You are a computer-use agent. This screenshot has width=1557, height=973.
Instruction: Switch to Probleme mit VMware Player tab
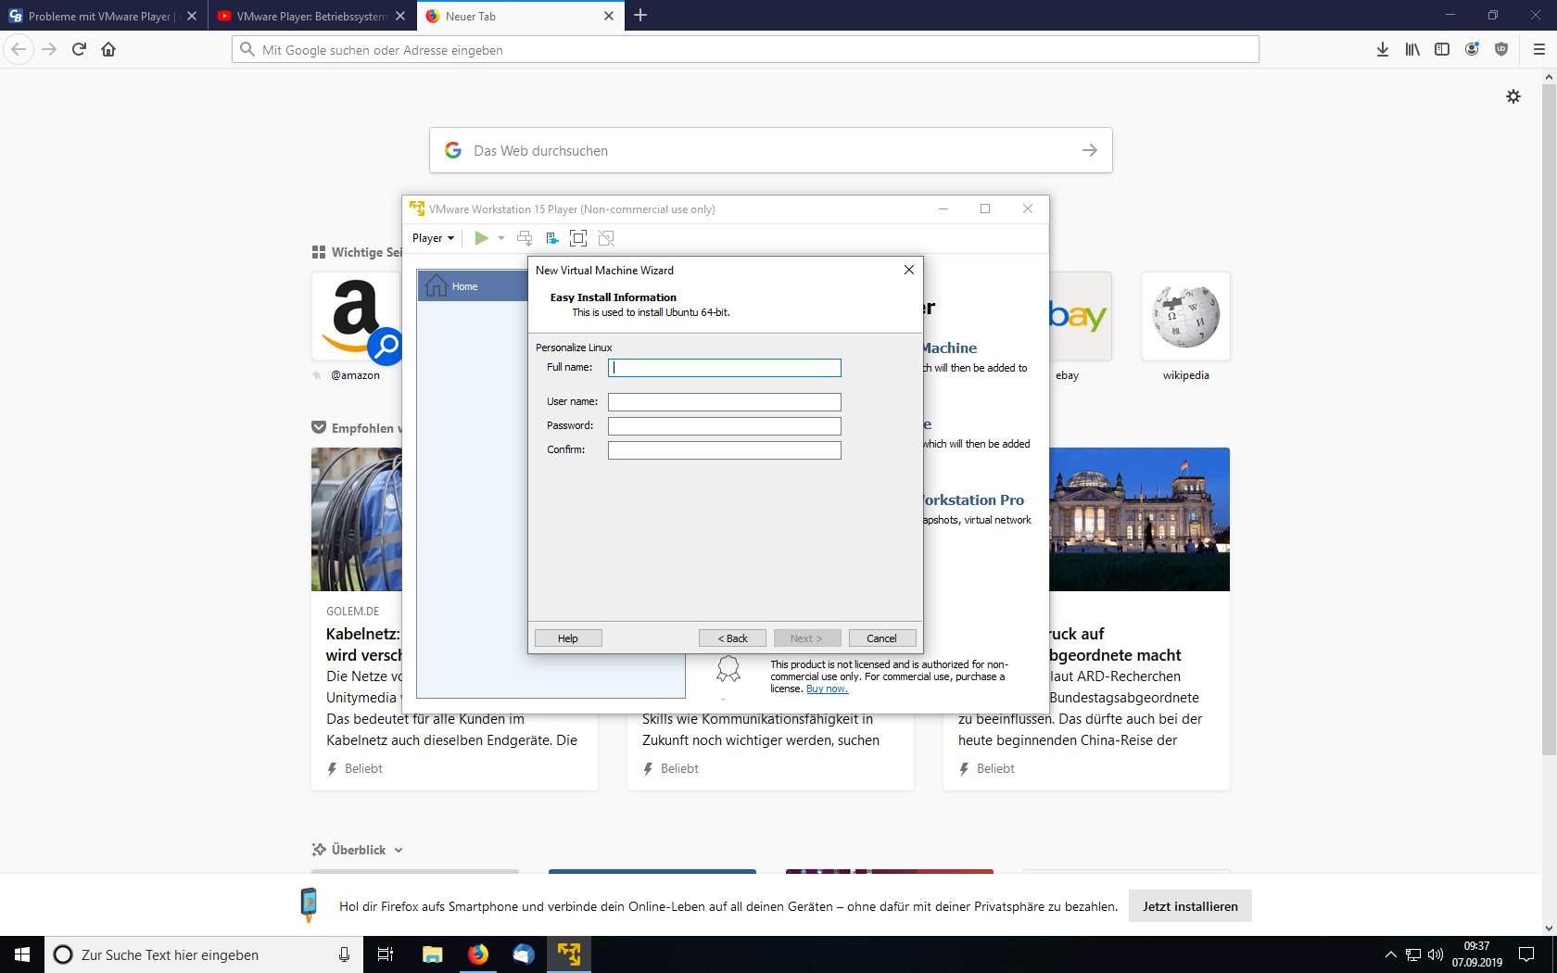(104, 16)
